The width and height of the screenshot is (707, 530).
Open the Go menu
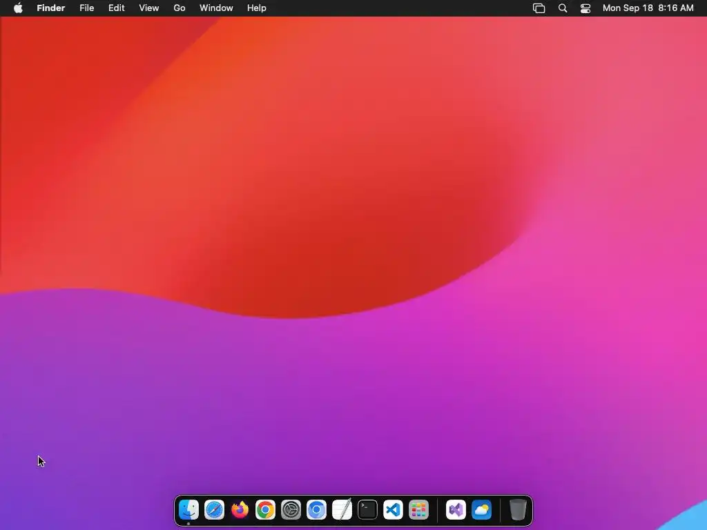[x=180, y=8]
